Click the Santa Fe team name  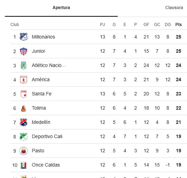click(x=42, y=94)
